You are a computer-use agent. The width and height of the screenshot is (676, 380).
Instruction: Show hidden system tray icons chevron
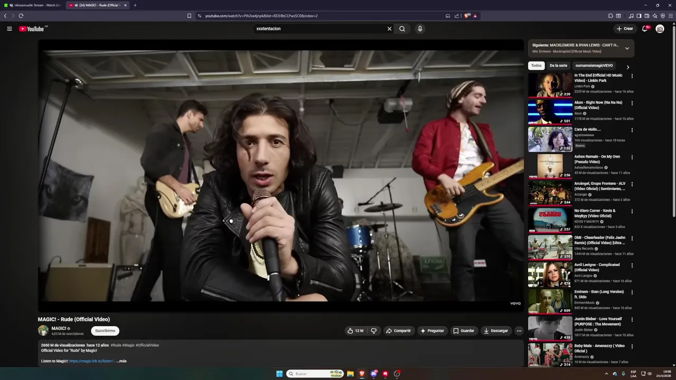coord(606,374)
